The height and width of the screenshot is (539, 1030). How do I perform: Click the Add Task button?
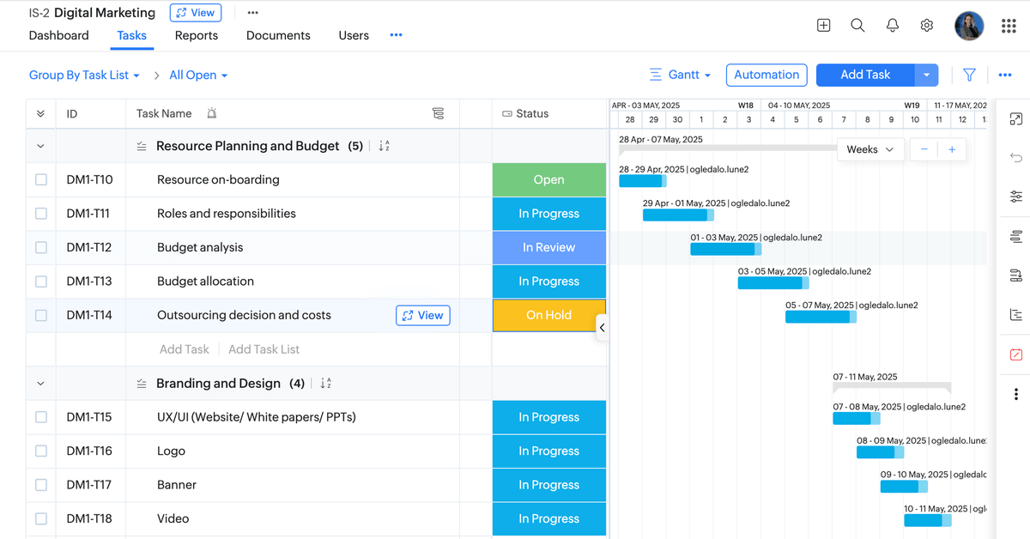click(864, 76)
